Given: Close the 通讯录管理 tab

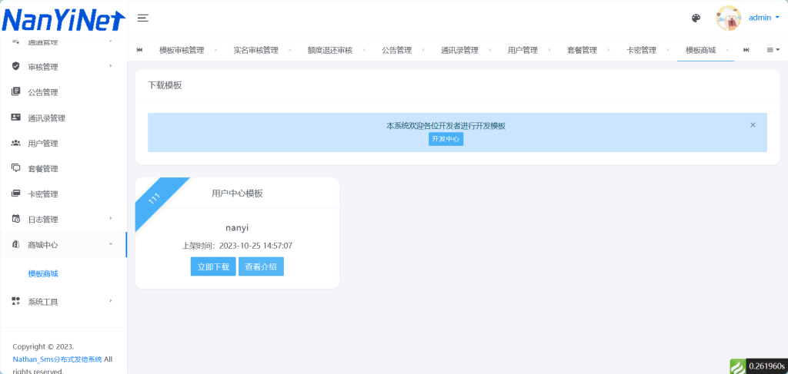Looking at the screenshot, I should 490,50.
